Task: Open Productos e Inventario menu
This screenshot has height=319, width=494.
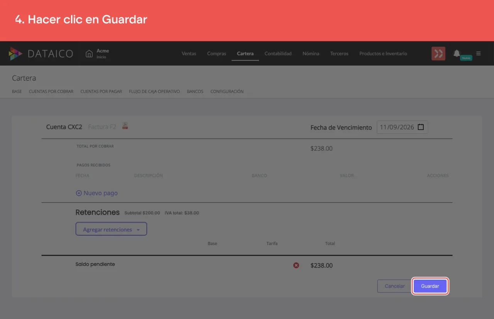Action: point(383,54)
